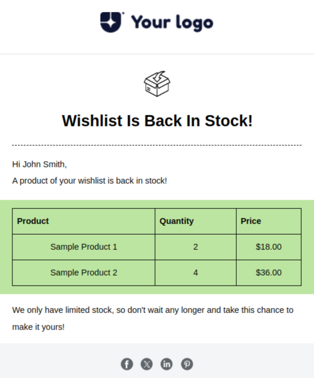Click the dashed divider line below heading
Image resolution: width=314 pixels, height=378 pixels.
point(157,145)
